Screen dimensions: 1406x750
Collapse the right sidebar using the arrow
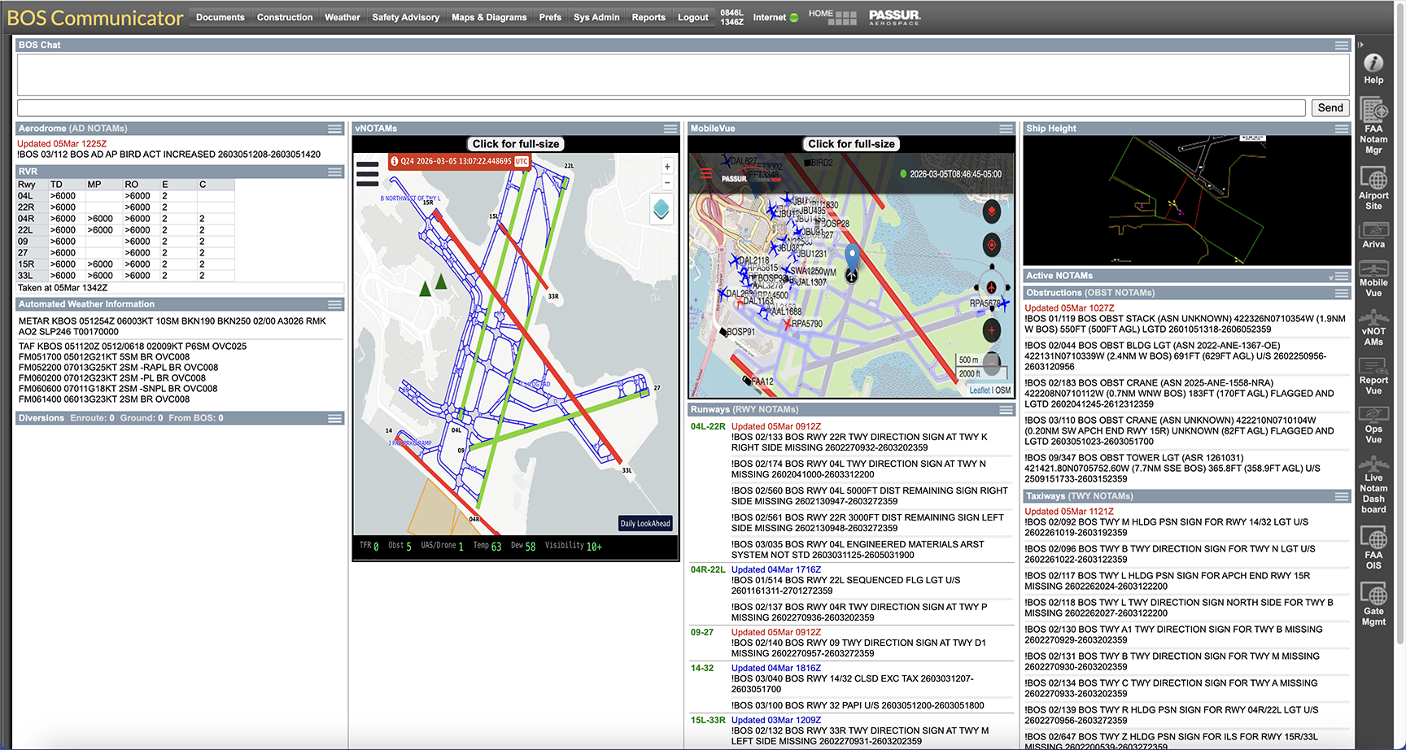point(1360,45)
